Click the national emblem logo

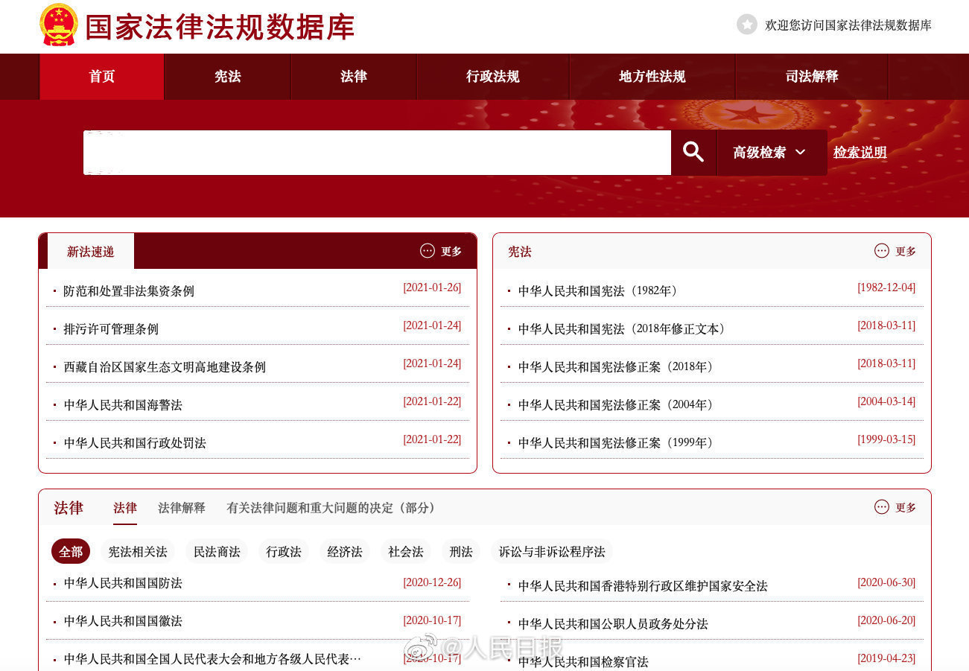tap(58, 25)
